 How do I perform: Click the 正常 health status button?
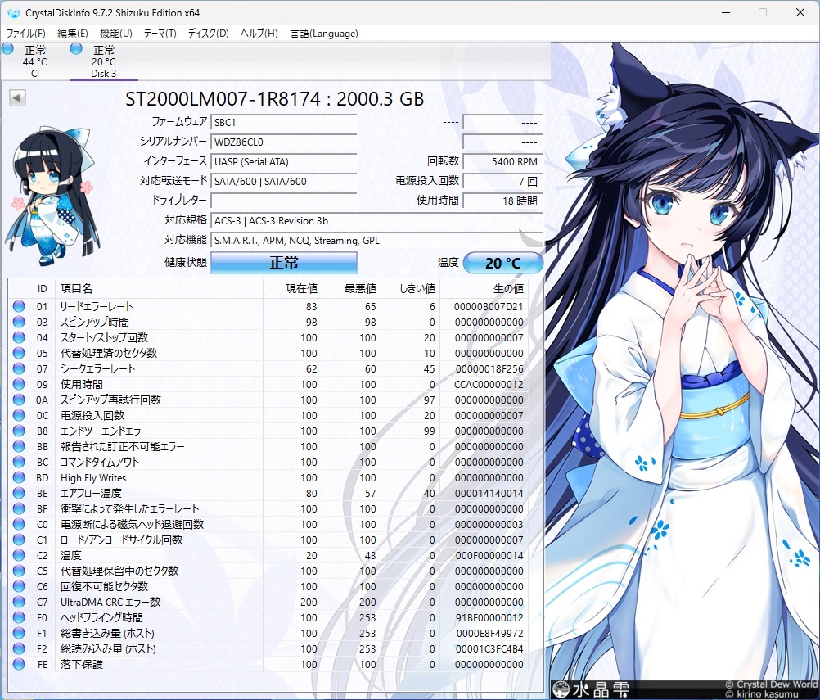pos(283,262)
